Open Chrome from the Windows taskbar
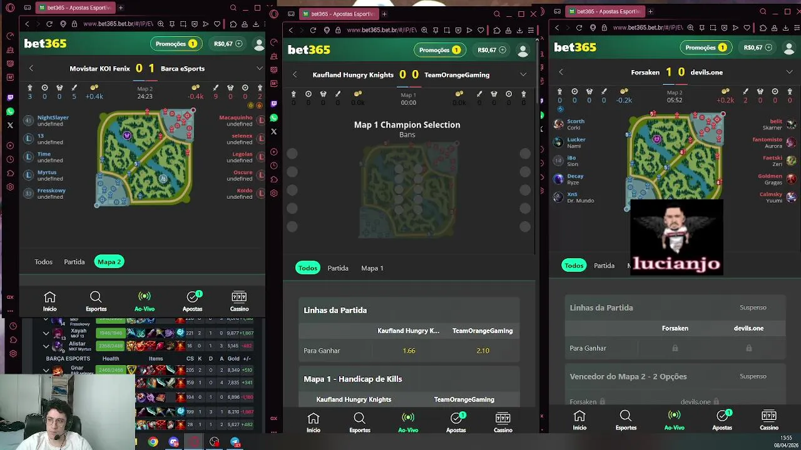 [x=153, y=442]
